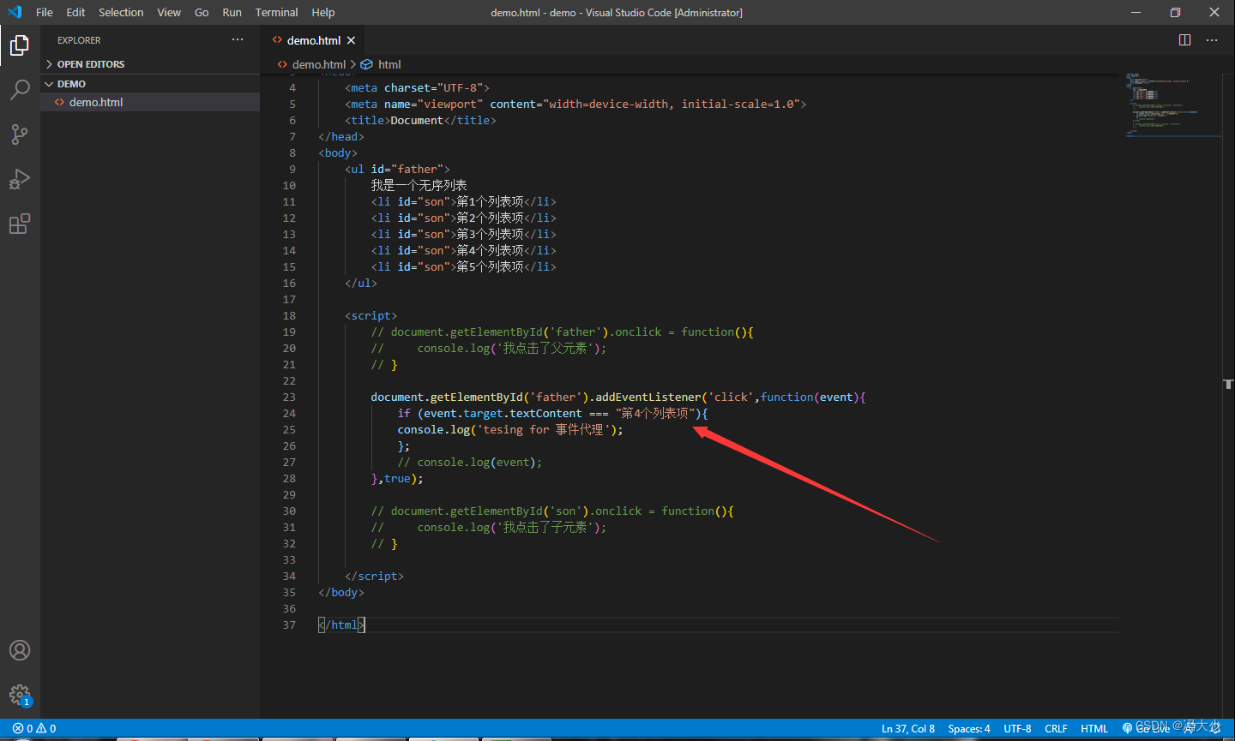Click line number 23 in gutter
This screenshot has width=1235, height=741.
[289, 397]
